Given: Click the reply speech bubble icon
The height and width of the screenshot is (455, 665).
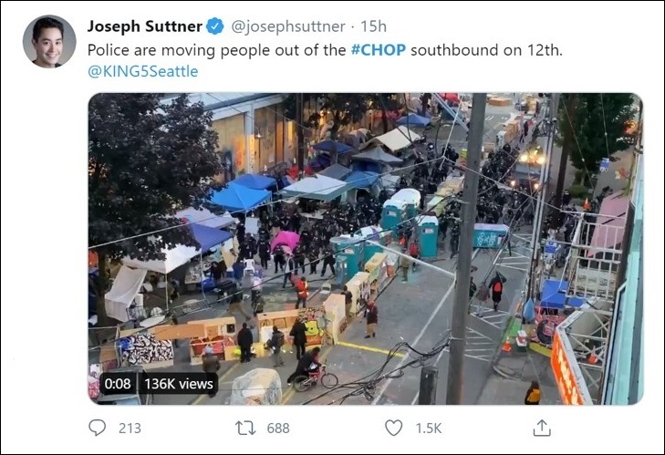Looking at the screenshot, I should pyautogui.click(x=97, y=428).
